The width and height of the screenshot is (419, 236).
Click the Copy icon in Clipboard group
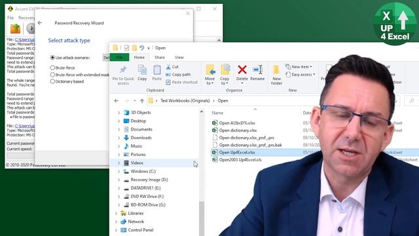click(x=142, y=69)
